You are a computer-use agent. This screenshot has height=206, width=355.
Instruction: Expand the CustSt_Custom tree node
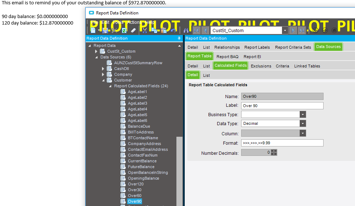pos(96,52)
